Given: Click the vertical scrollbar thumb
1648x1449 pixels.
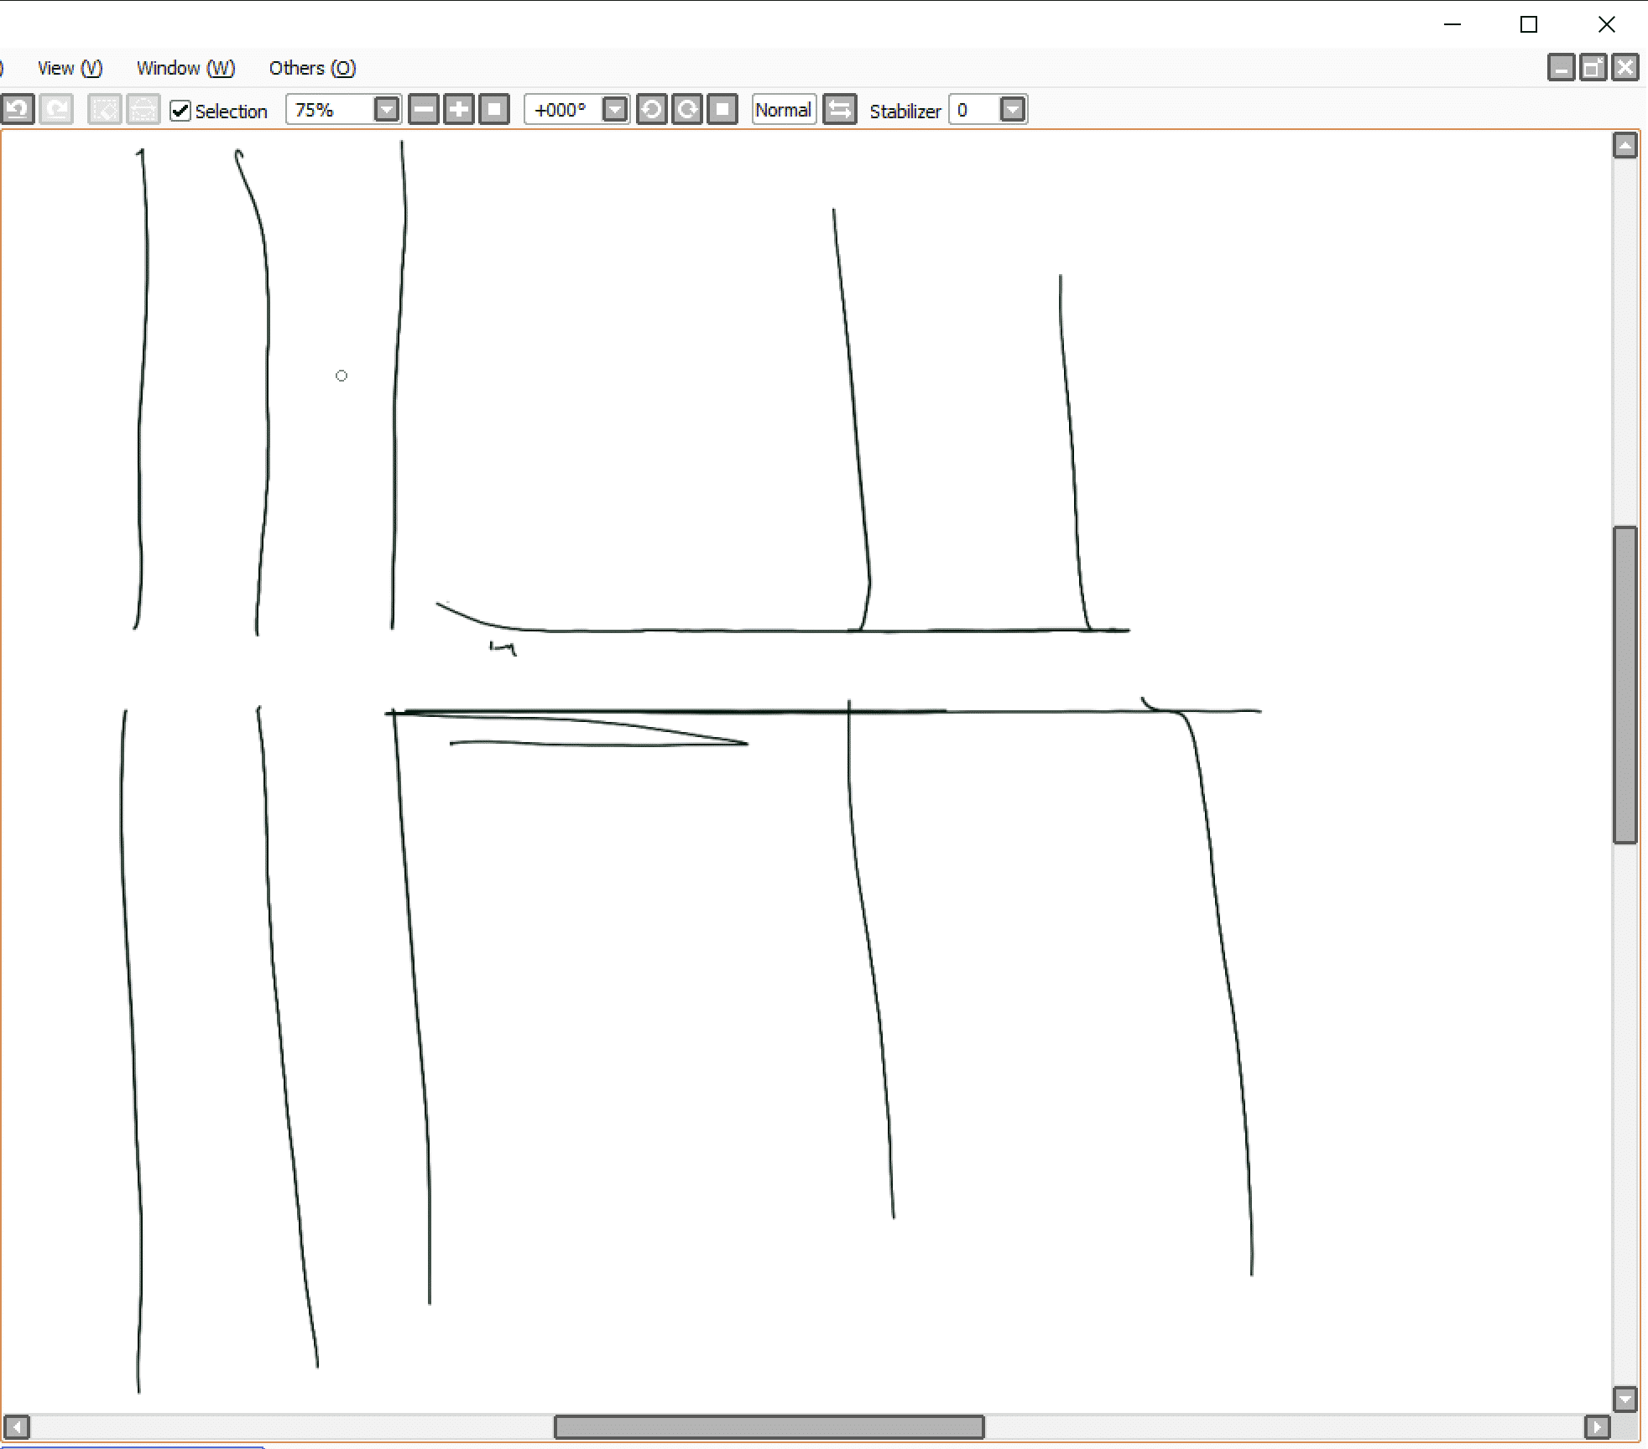Looking at the screenshot, I should tap(1625, 684).
